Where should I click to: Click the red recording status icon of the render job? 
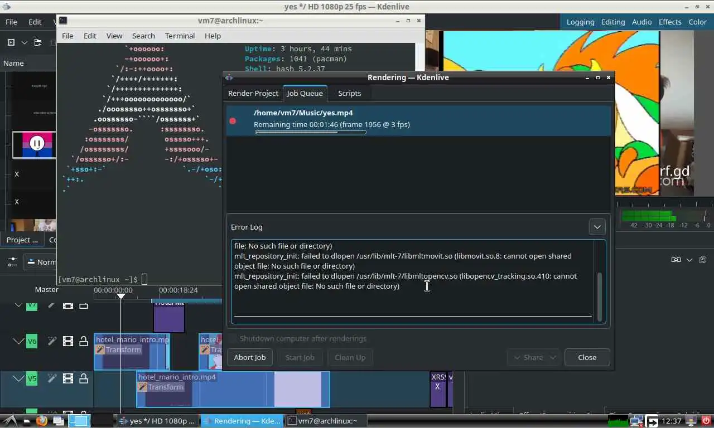tap(233, 120)
